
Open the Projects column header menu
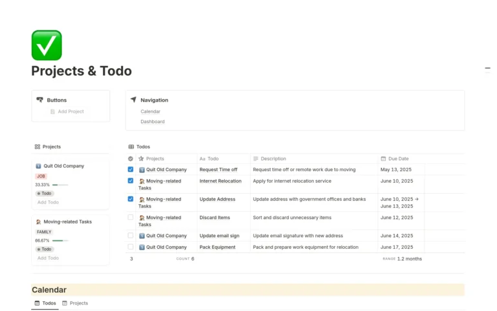(x=166, y=159)
